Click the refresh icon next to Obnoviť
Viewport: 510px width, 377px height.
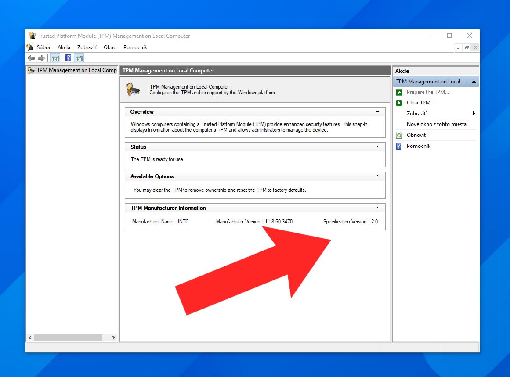(399, 135)
